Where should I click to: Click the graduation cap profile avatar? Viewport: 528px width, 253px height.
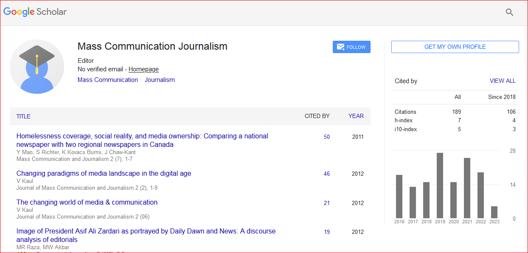(x=37, y=66)
